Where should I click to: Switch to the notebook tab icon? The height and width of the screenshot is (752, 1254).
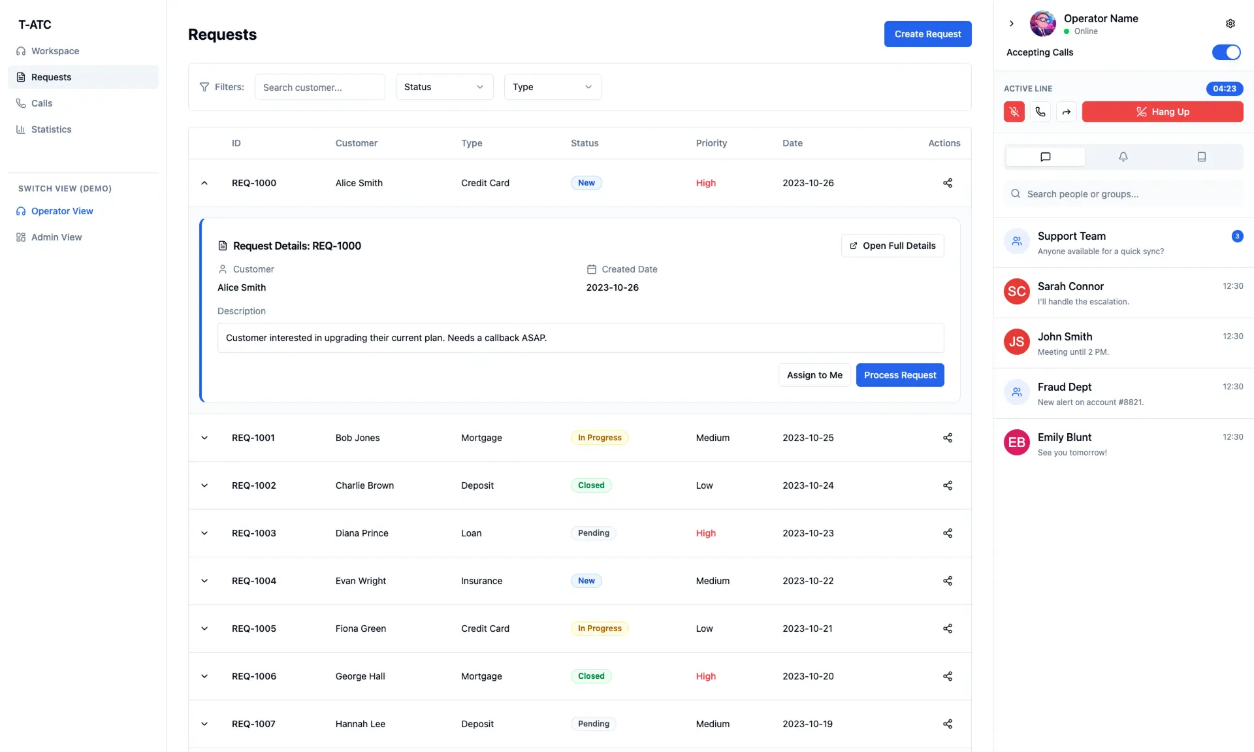(1201, 157)
